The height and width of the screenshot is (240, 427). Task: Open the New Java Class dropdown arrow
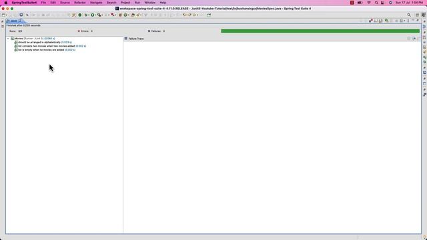click(128, 15)
